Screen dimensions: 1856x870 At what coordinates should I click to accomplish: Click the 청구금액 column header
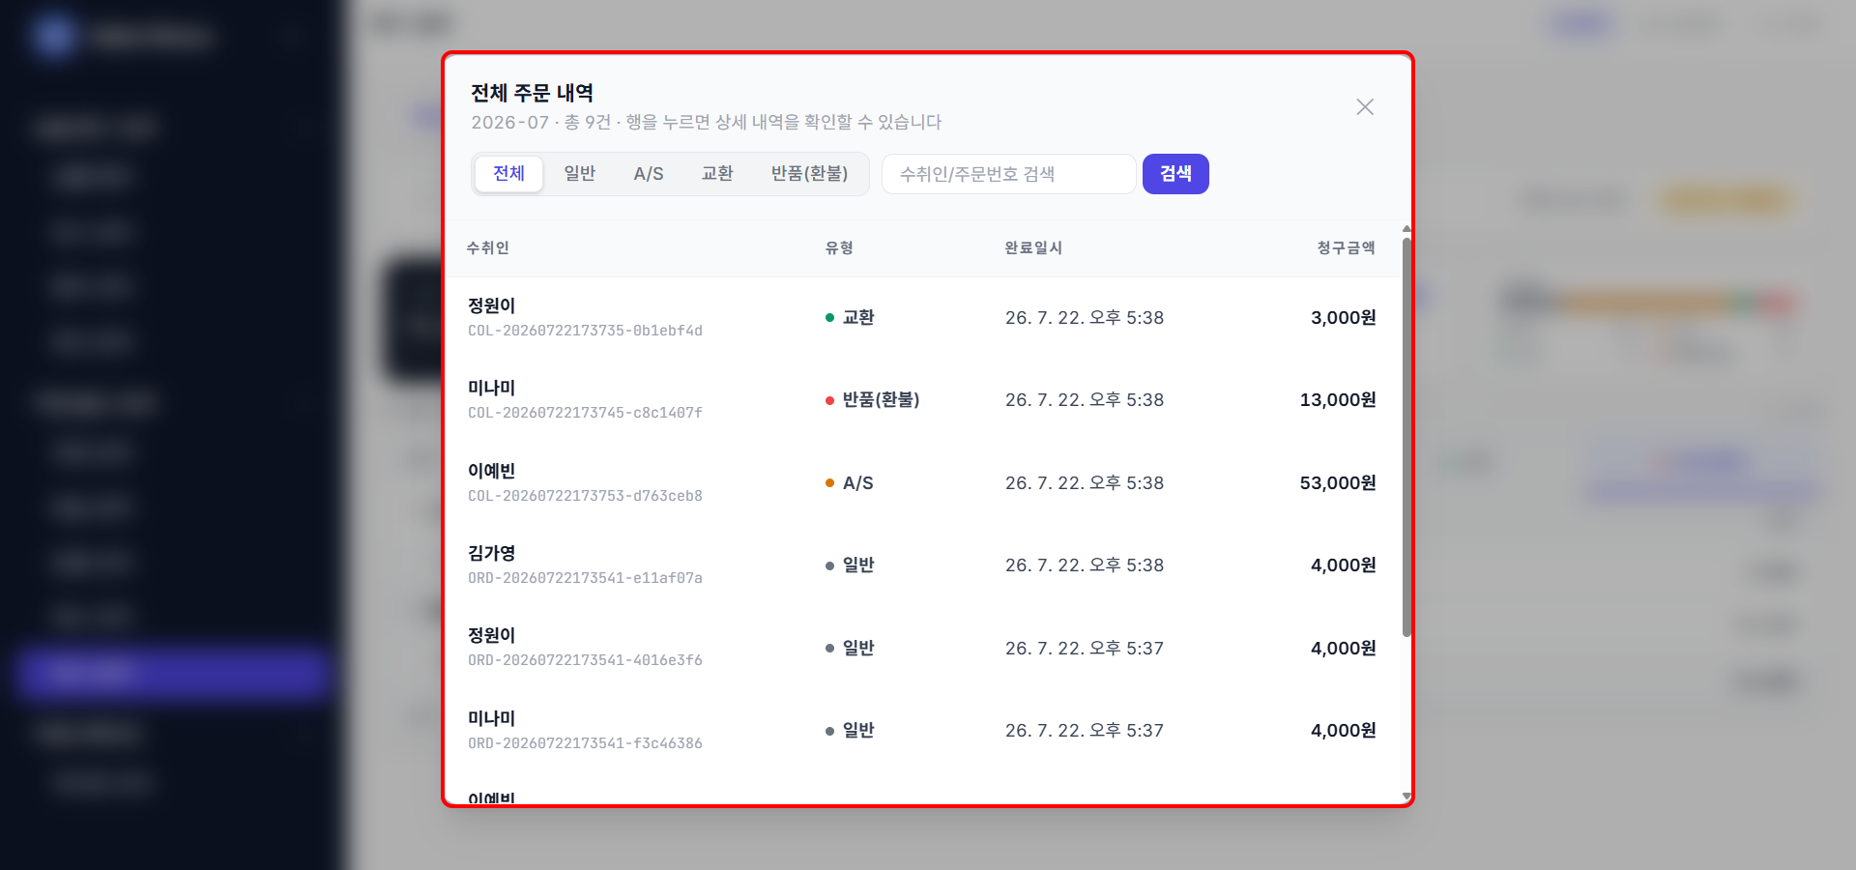pos(1346,248)
